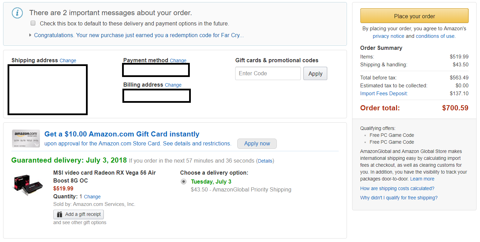
Task: Click Apply now for the Store Card
Action: coord(257,144)
